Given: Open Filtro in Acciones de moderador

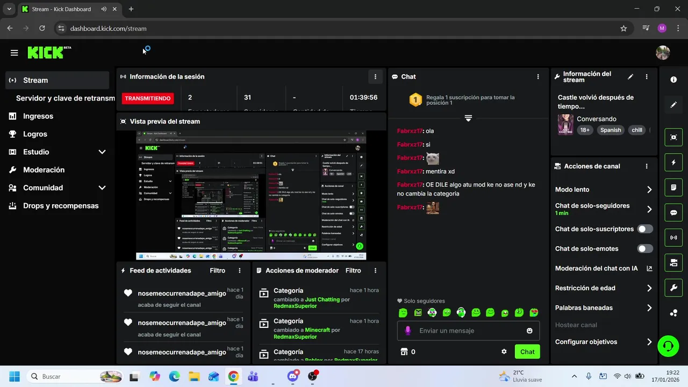Looking at the screenshot, I should coord(353,271).
